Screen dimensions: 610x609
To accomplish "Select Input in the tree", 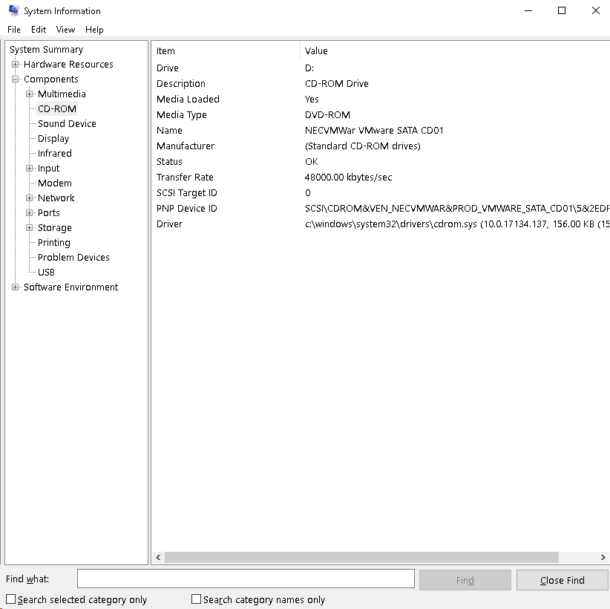I will click(49, 168).
